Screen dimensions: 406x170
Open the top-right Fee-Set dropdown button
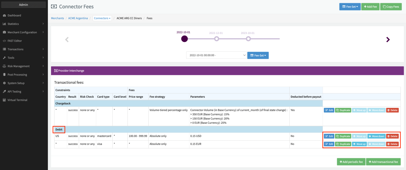click(x=350, y=7)
